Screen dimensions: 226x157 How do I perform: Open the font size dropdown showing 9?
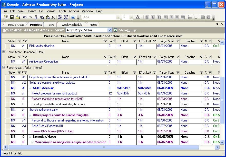pos(131,17)
